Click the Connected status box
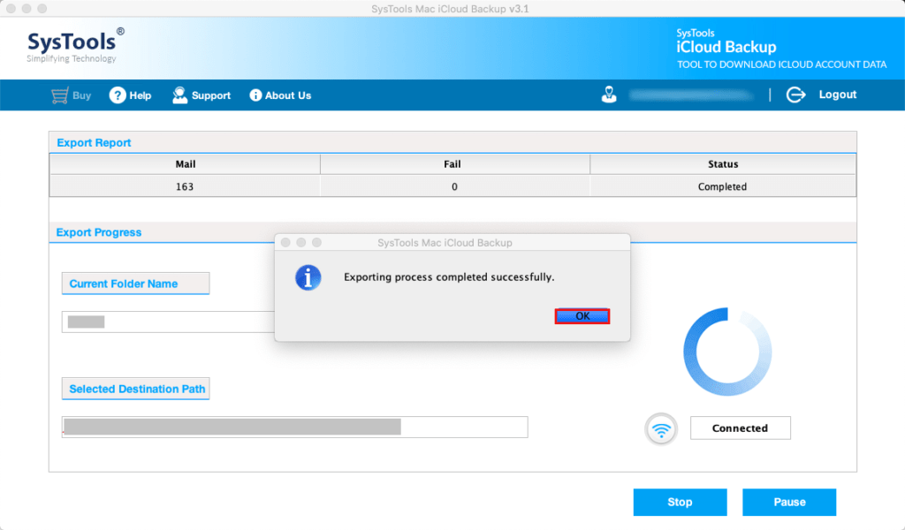The width and height of the screenshot is (905, 530). pyautogui.click(x=740, y=428)
